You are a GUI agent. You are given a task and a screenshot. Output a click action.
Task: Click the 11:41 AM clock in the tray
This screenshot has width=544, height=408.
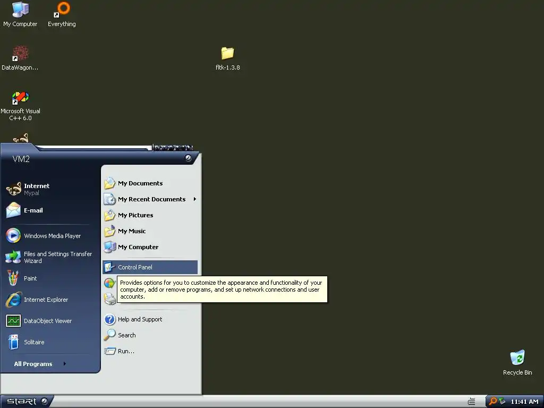[524, 402]
